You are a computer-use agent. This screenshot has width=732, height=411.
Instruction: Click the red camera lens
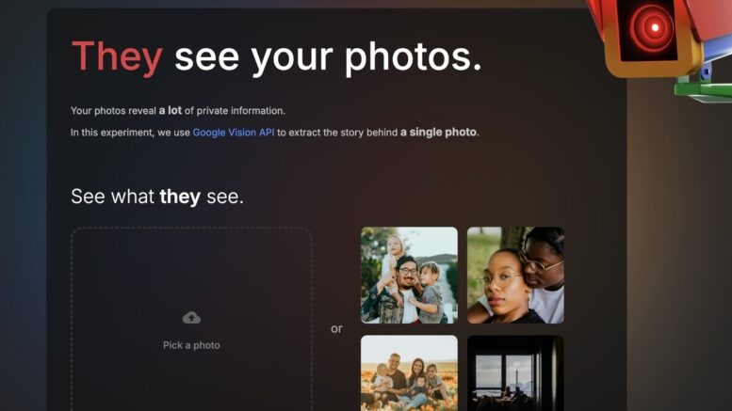tap(652, 27)
